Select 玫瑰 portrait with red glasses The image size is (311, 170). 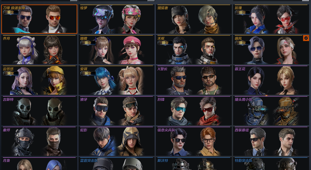coord(286,19)
